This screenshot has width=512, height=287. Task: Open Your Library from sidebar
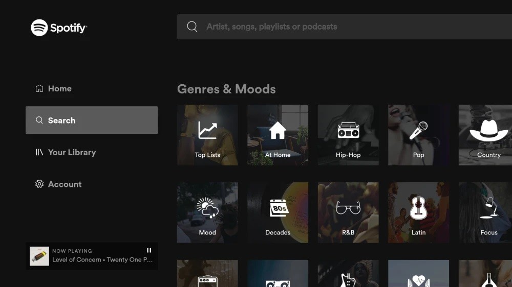(72, 152)
